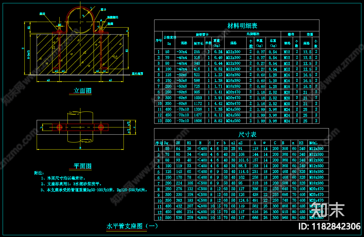Image resolution: width=364 pixels, height=237 pixels.
Task: Click the 总重 (kg) column header
Action: click(x=273, y=43)
